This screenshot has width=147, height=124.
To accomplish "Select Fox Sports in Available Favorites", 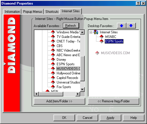I will click(64, 87).
